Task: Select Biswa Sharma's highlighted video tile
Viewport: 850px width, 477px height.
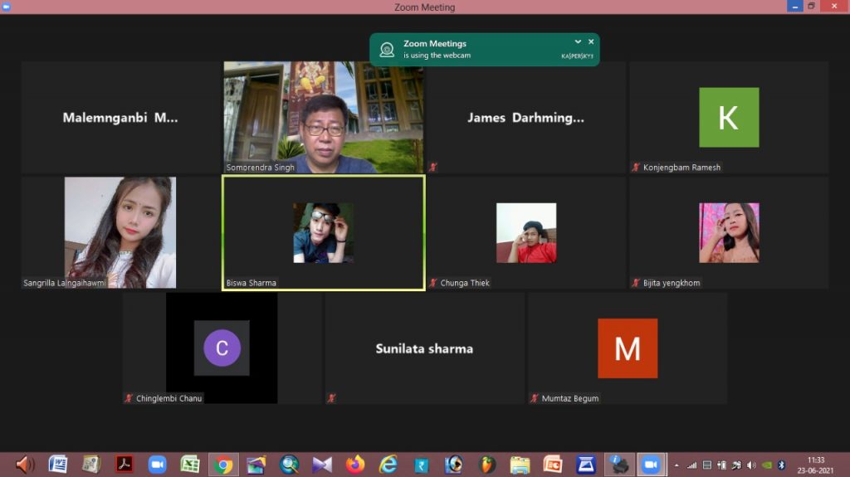Action: tap(323, 232)
